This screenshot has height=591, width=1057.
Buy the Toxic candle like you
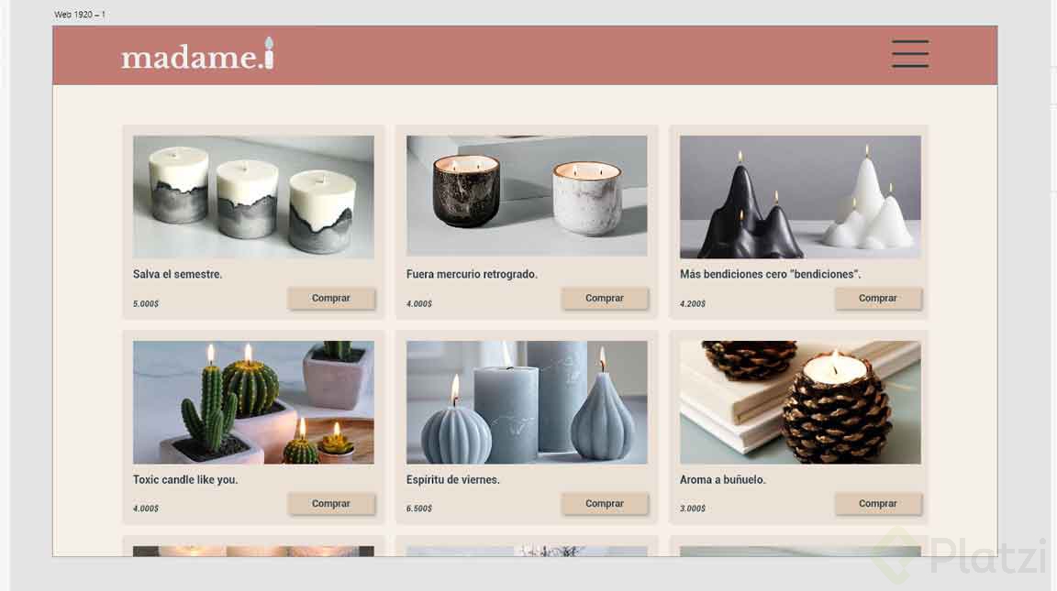331,503
